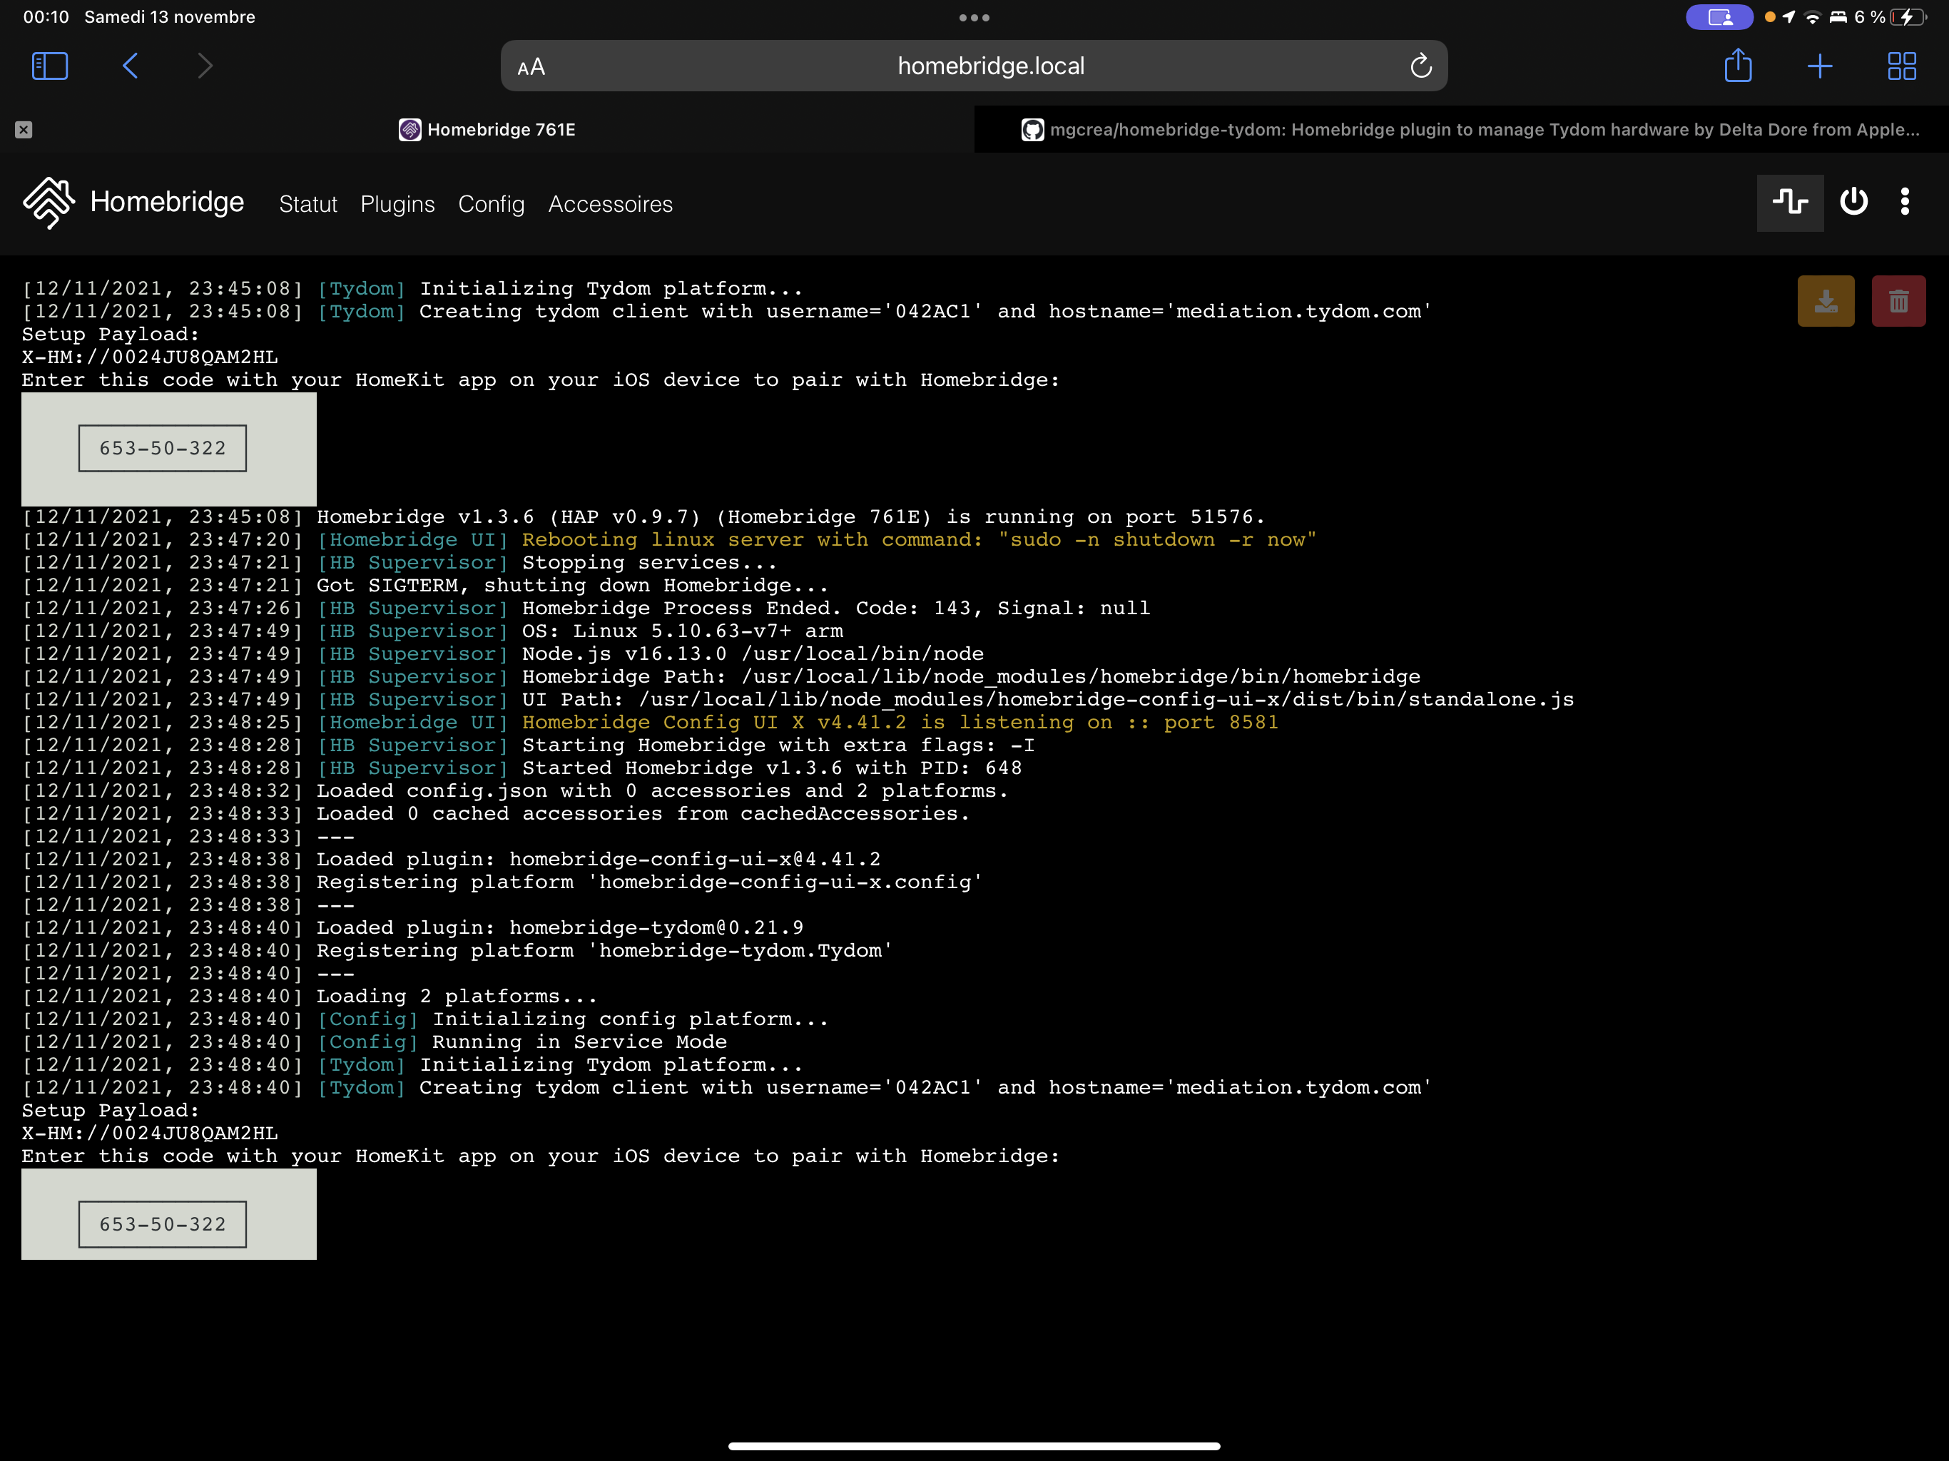Switch to the Plugins section
The height and width of the screenshot is (1461, 1949).
click(x=397, y=203)
